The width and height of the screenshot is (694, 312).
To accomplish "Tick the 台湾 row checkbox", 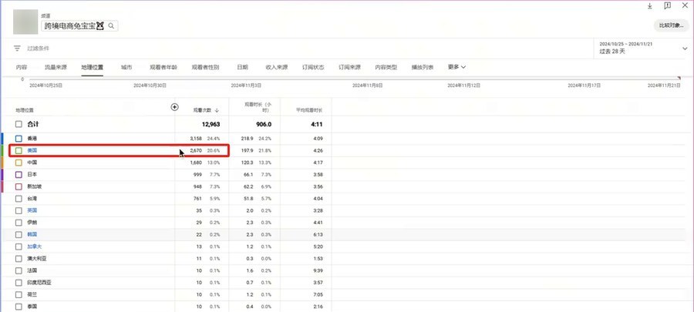I will click(19, 199).
